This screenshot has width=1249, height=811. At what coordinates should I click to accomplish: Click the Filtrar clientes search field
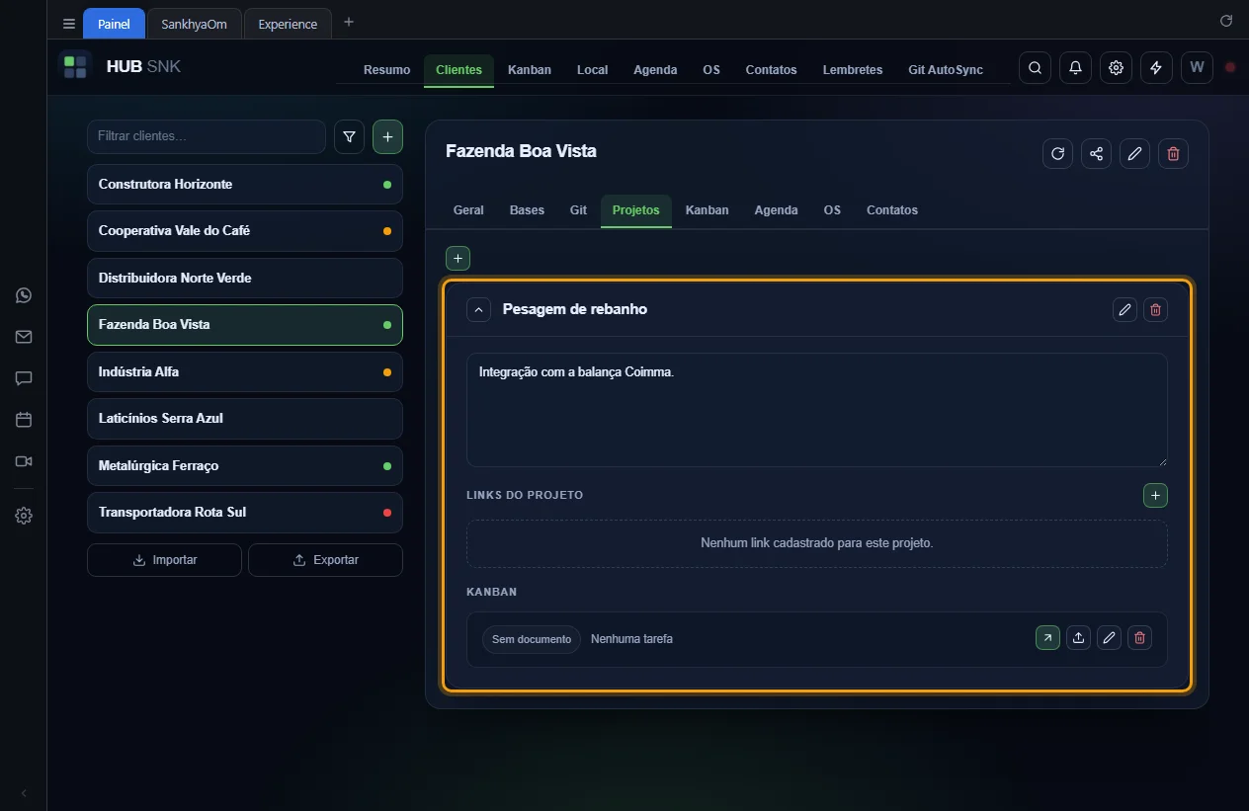point(207,136)
